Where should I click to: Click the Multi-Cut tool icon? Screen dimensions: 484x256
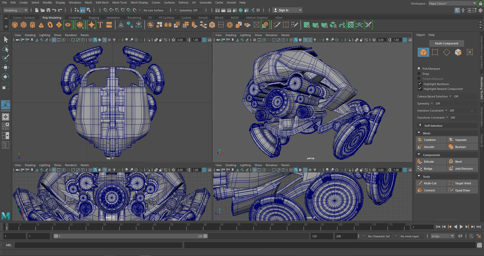[x=420, y=183]
